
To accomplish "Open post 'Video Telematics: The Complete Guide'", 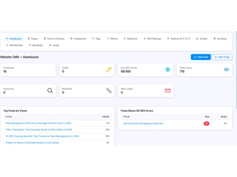I will tap(39, 130).
